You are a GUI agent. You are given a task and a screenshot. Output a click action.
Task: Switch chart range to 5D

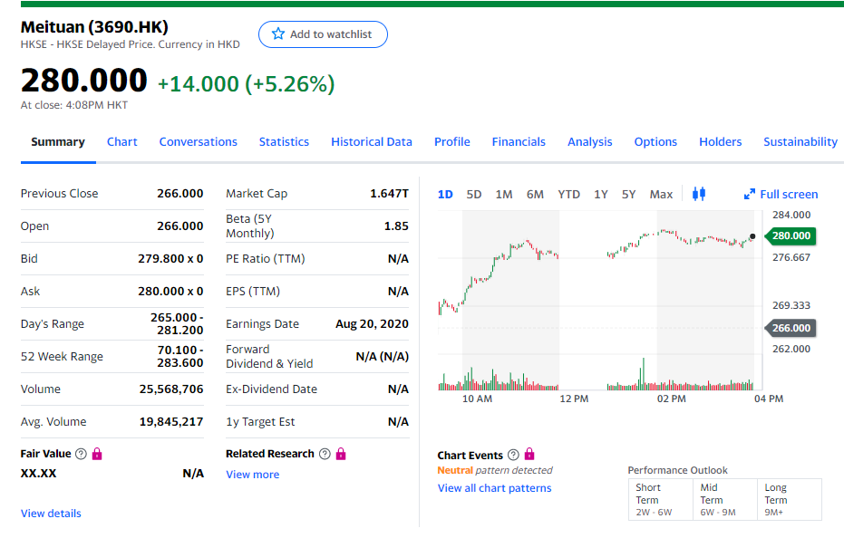(x=474, y=194)
